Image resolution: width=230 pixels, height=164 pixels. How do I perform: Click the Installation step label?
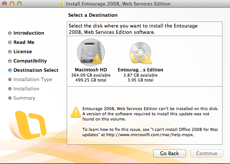26,89
